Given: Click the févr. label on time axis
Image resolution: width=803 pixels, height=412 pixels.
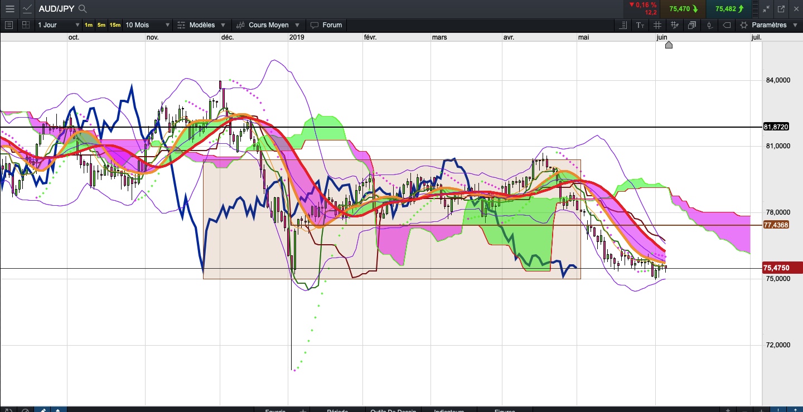Looking at the screenshot, I should (x=370, y=37).
